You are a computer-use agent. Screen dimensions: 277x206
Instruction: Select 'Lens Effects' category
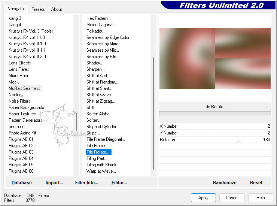pyautogui.click(x=20, y=63)
